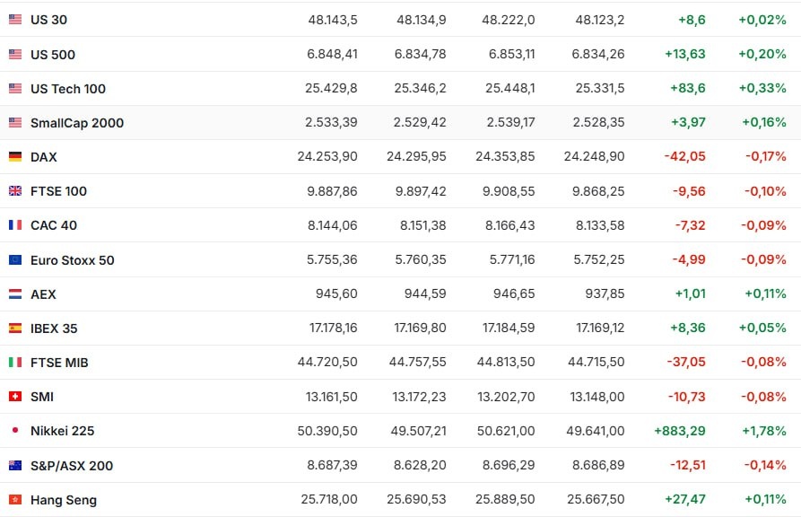This screenshot has height=517, width=801.
Task: Click the Australian flag beside S&P/ASX 200
Action: click(x=15, y=465)
